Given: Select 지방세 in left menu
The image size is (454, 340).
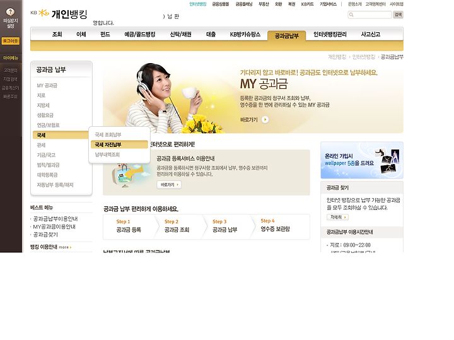Looking at the screenshot, I should (x=43, y=105).
